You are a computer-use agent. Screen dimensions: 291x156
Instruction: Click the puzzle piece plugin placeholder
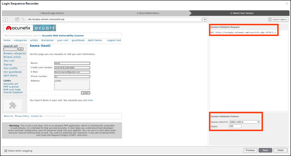point(12,105)
